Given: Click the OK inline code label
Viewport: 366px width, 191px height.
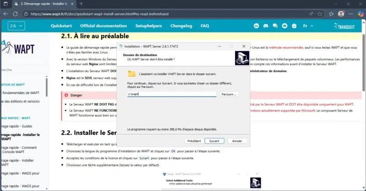Looking at the screenshot, I should pyautogui.click(x=173, y=151).
